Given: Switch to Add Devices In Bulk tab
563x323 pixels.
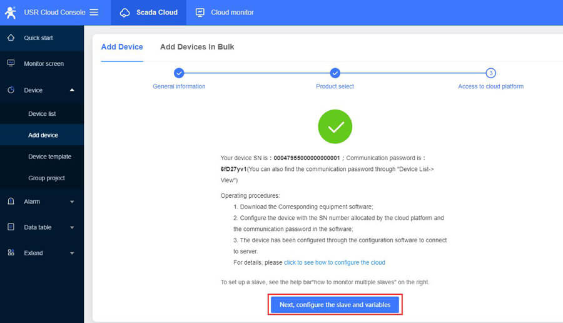Looking at the screenshot, I should point(197,47).
